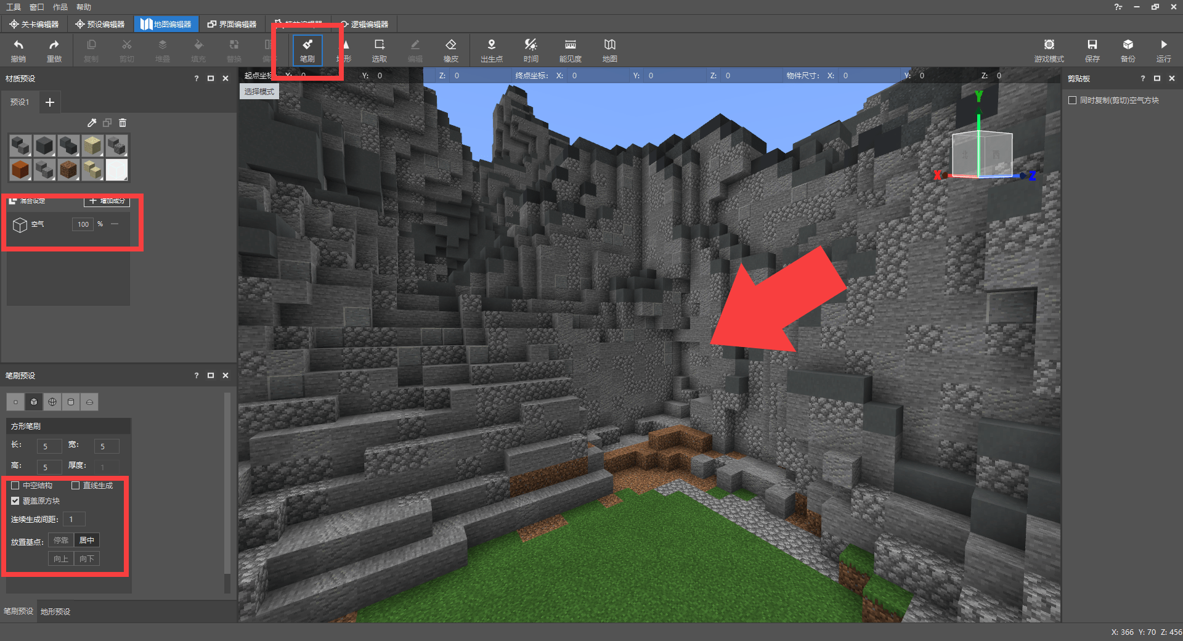The image size is (1183, 641).
Task: Switch to 关卡编辑器 tab
Action: (x=35, y=24)
